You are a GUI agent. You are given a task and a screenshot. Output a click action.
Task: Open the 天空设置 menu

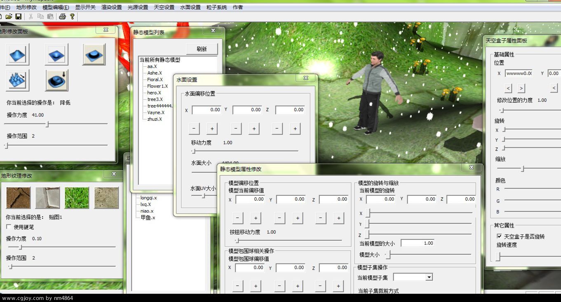point(164,7)
